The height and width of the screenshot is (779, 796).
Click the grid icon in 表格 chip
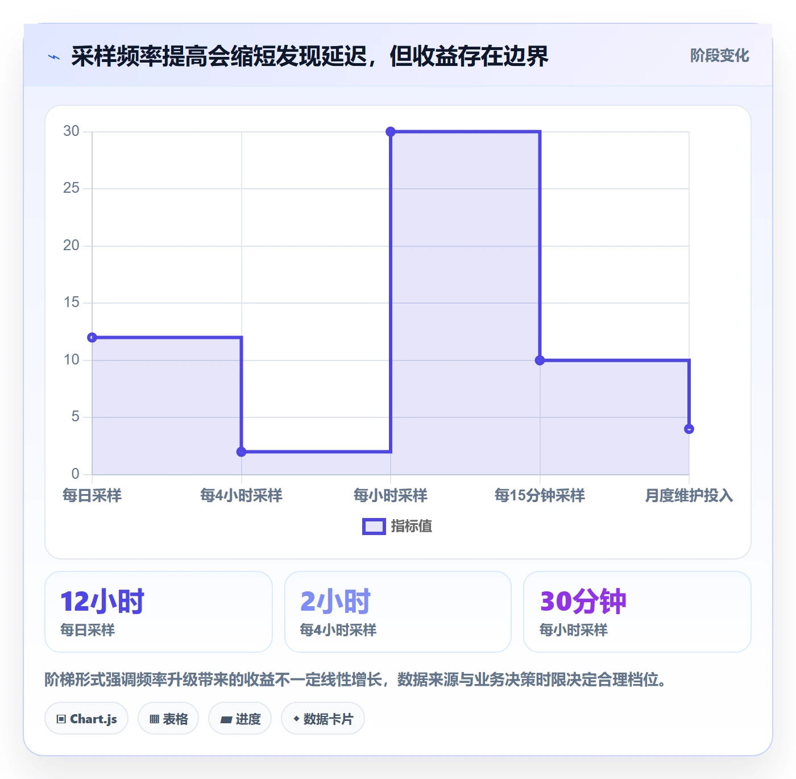(x=154, y=719)
